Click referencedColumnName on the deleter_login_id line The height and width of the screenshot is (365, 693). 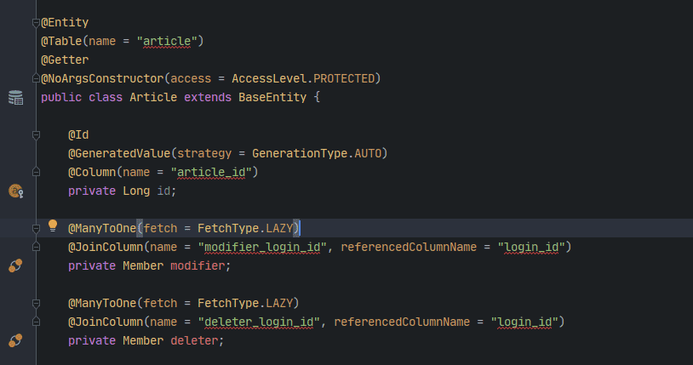[x=402, y=322]
